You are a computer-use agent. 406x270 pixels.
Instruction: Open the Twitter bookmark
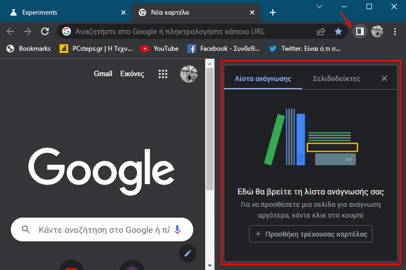tap(304, 49)
